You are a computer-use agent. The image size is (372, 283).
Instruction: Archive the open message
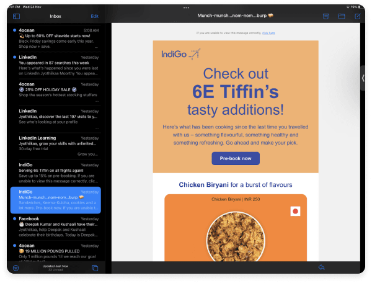[325, 16]
